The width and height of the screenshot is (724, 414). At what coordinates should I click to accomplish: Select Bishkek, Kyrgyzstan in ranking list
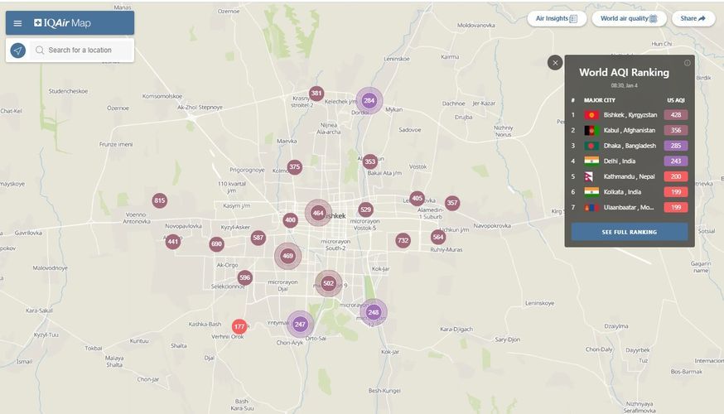tap(630, 115)
